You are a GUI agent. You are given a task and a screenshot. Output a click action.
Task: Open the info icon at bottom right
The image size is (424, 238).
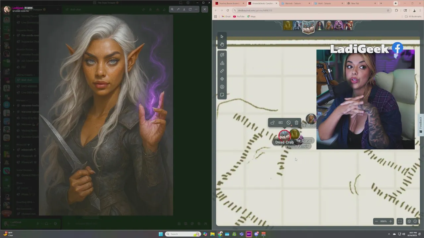pos(415,221)
